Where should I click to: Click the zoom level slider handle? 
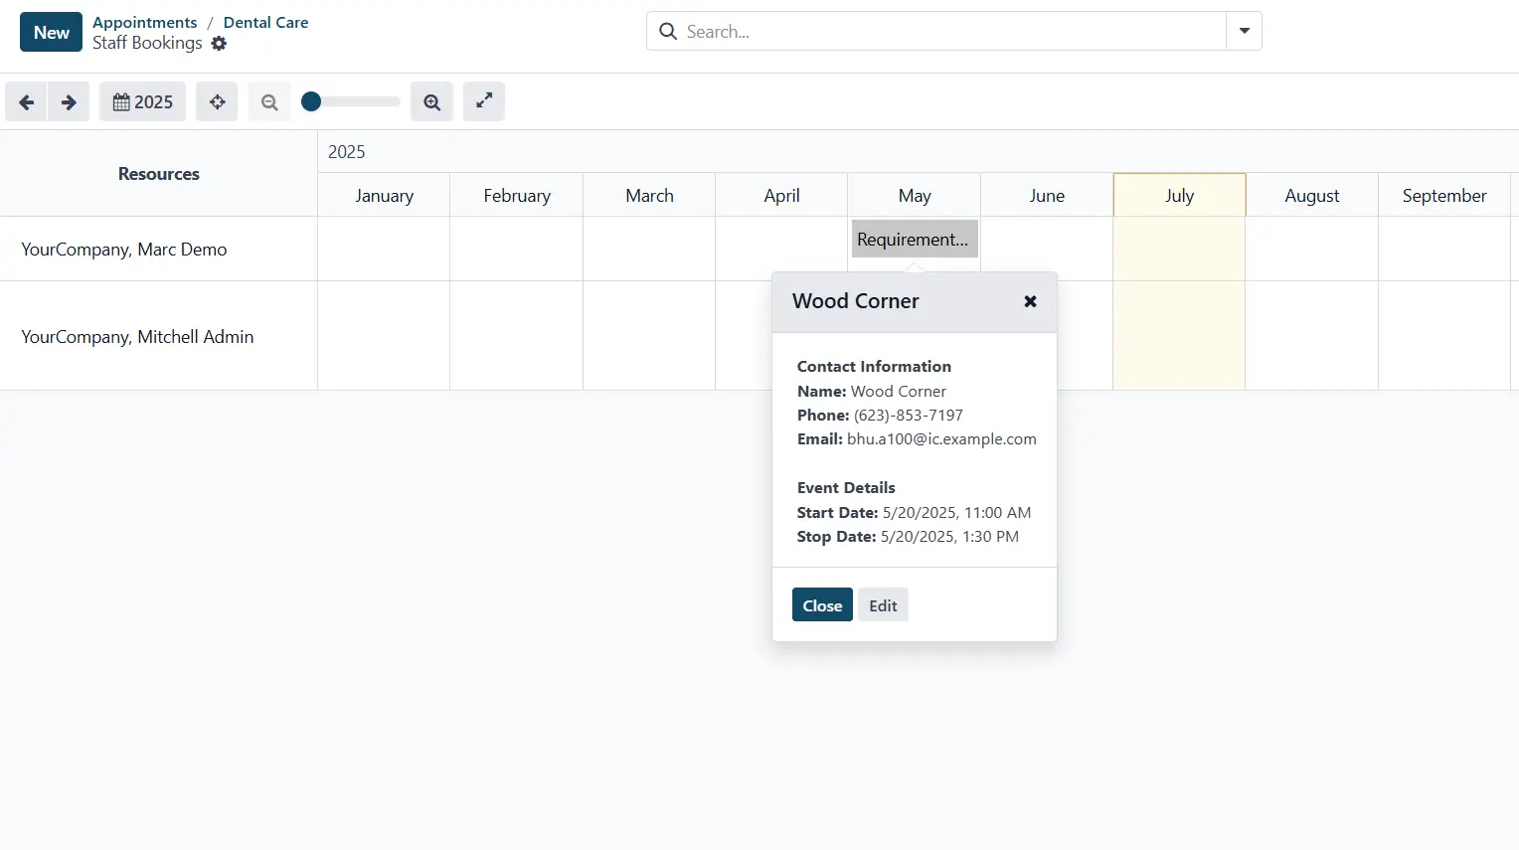click(311, 101)
